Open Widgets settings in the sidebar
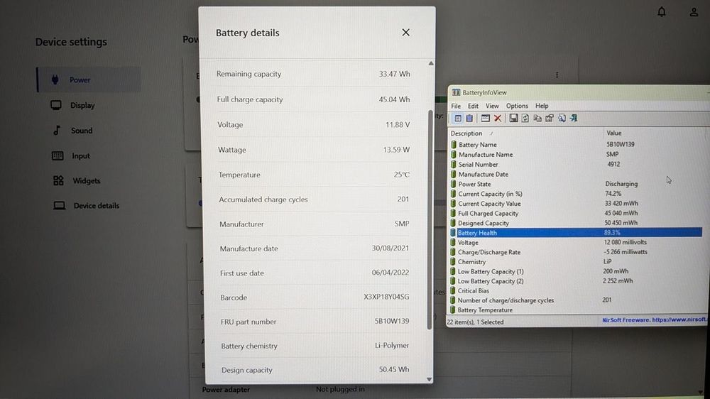Screen dimensions: 710x399 (77, 181)
